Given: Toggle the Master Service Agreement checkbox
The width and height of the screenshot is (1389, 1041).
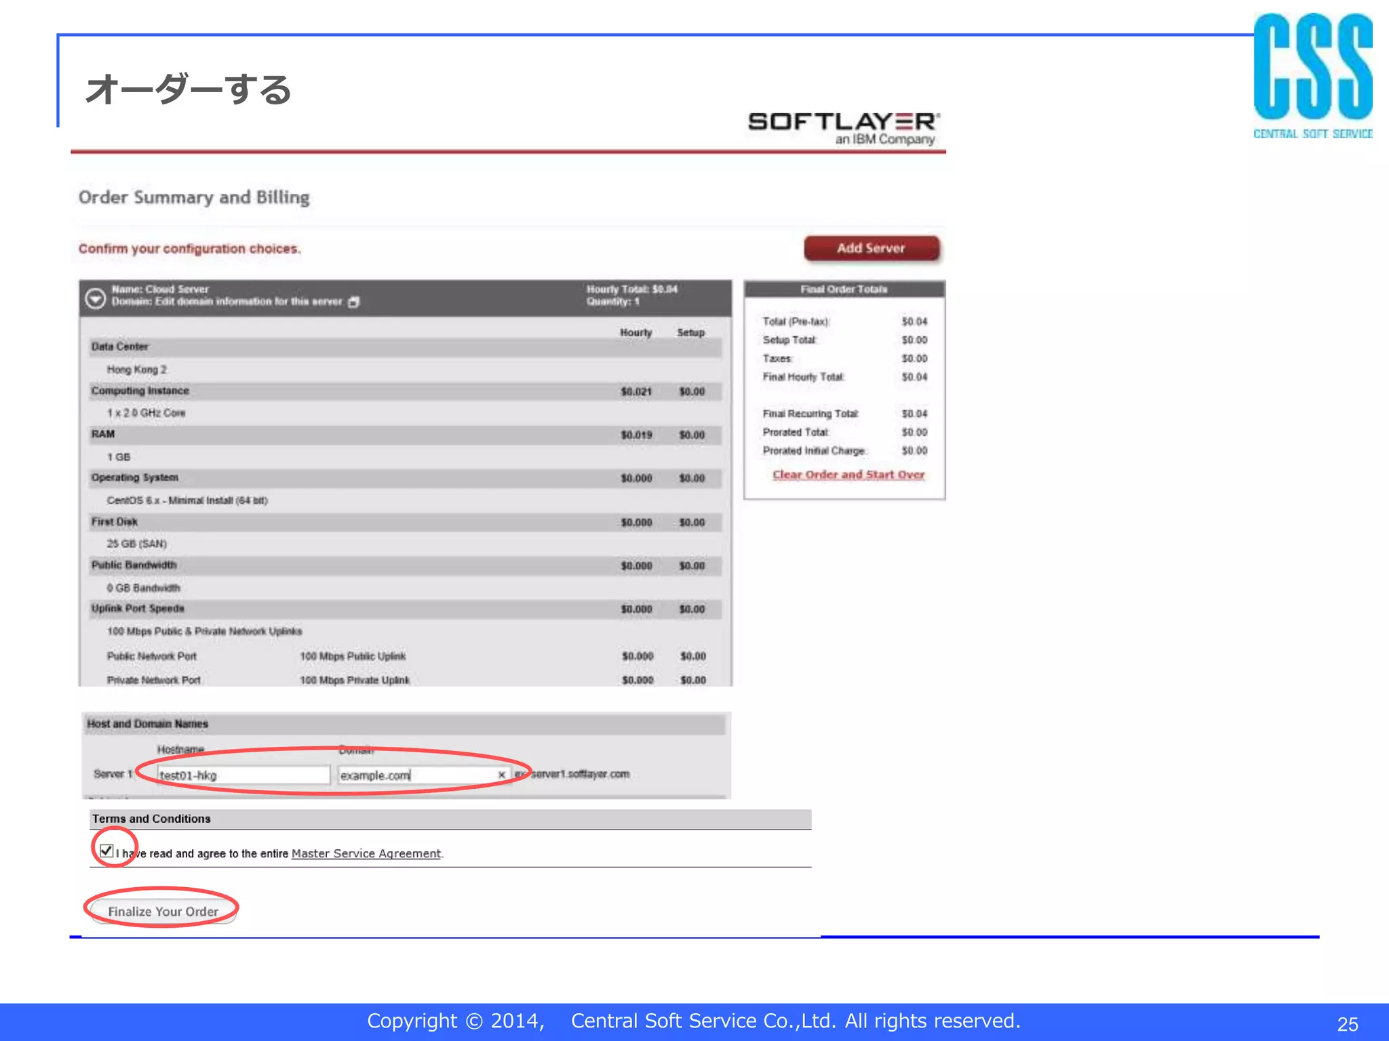Looking at the screenshot, I should click(106, 851).
